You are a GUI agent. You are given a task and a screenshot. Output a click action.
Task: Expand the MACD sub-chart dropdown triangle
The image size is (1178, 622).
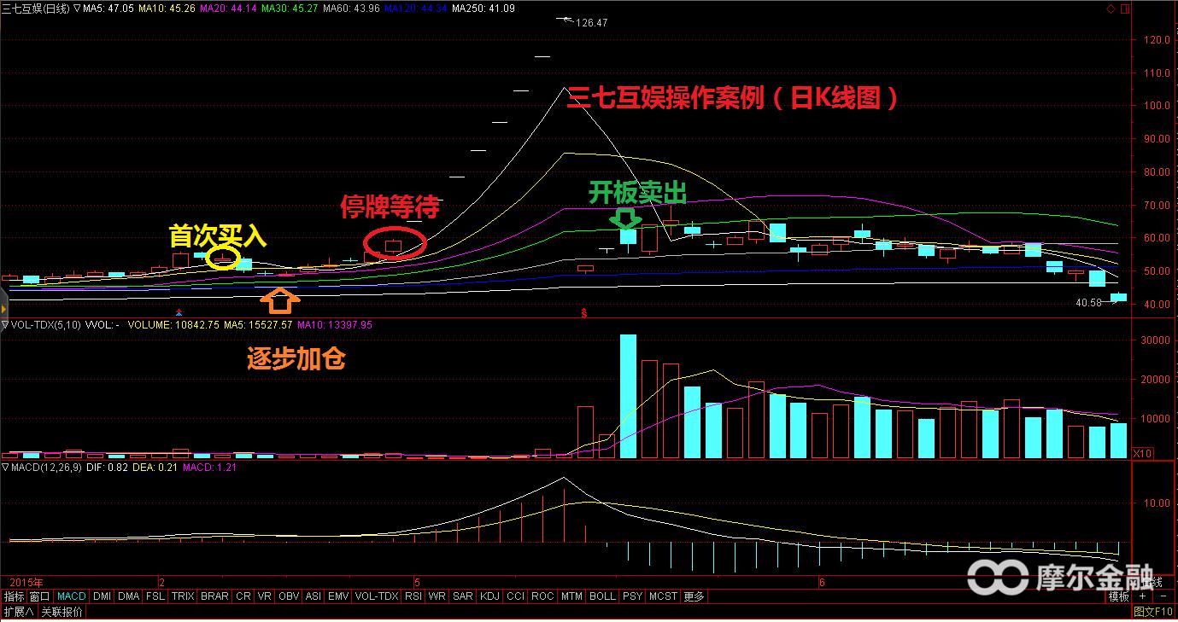point(5,467)
